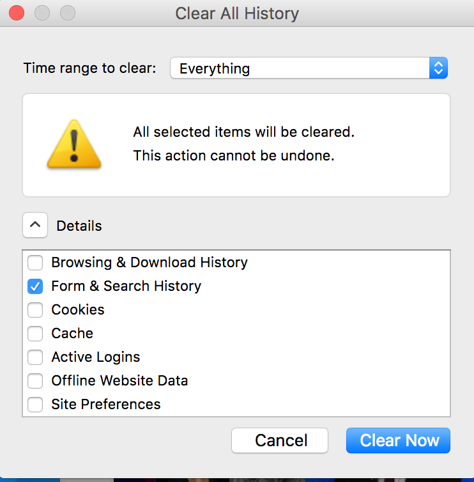Uncheck Form & Search History checkbox
This screenshot has height=482, width=474.
[x=35, y=286]
